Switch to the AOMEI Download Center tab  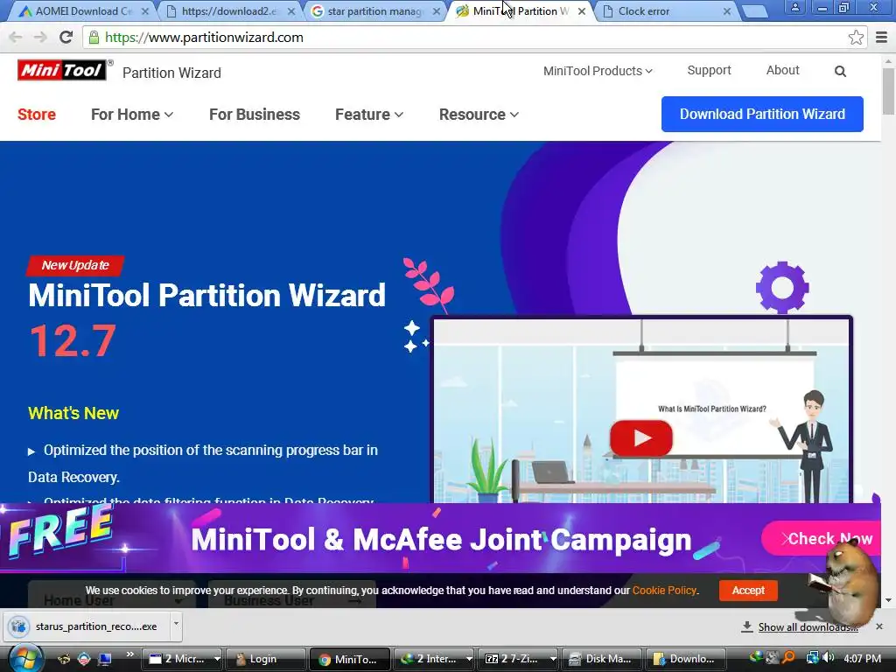coord(83,11)
